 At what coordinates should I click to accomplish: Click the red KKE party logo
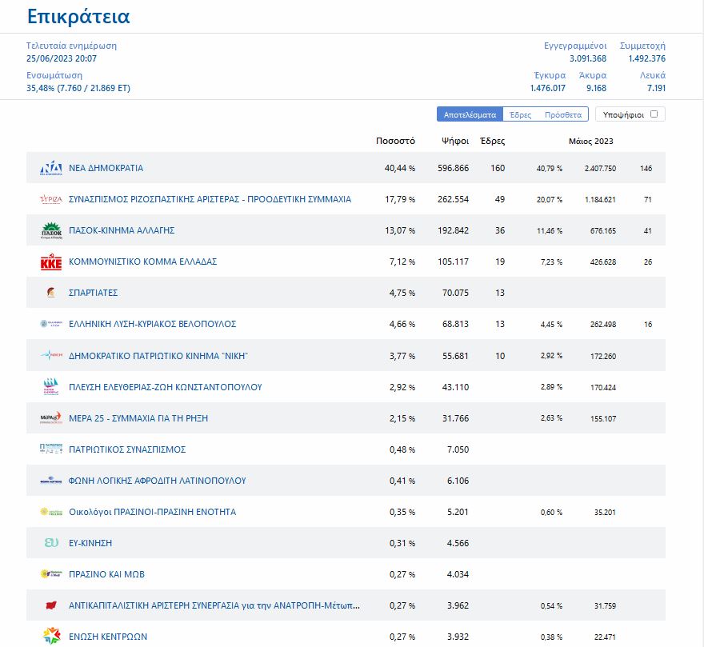coord(51,262)
